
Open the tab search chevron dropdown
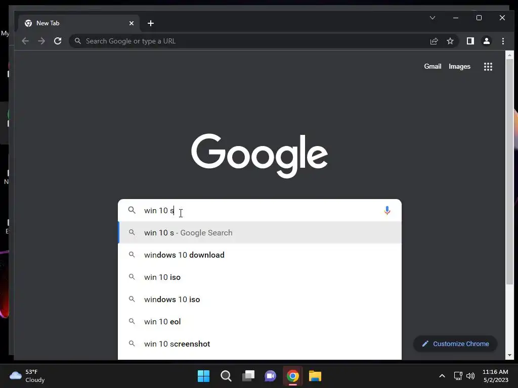pyautogui.click(x=433, y=18)
